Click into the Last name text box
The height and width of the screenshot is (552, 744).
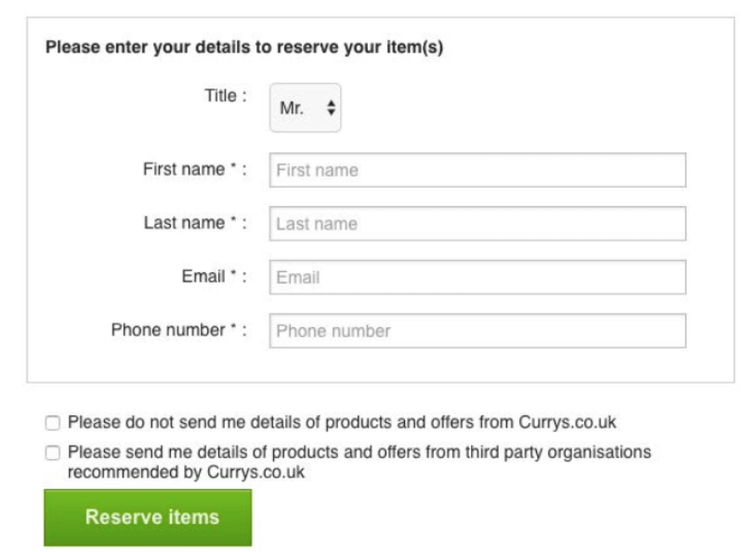click(477, 223)
